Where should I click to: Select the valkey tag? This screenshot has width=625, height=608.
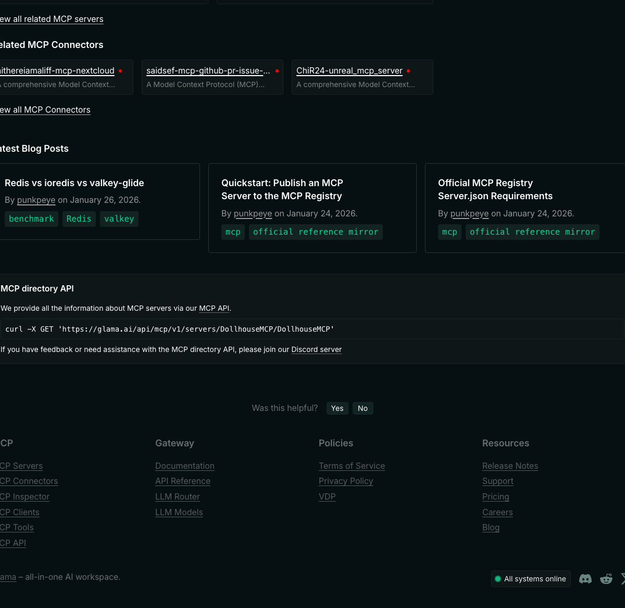pyautogui.click(x=119, y=219)
